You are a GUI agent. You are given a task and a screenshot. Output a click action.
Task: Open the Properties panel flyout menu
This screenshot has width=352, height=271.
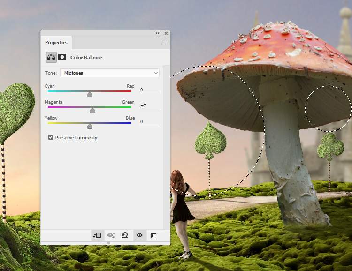[x=165, y=43]
